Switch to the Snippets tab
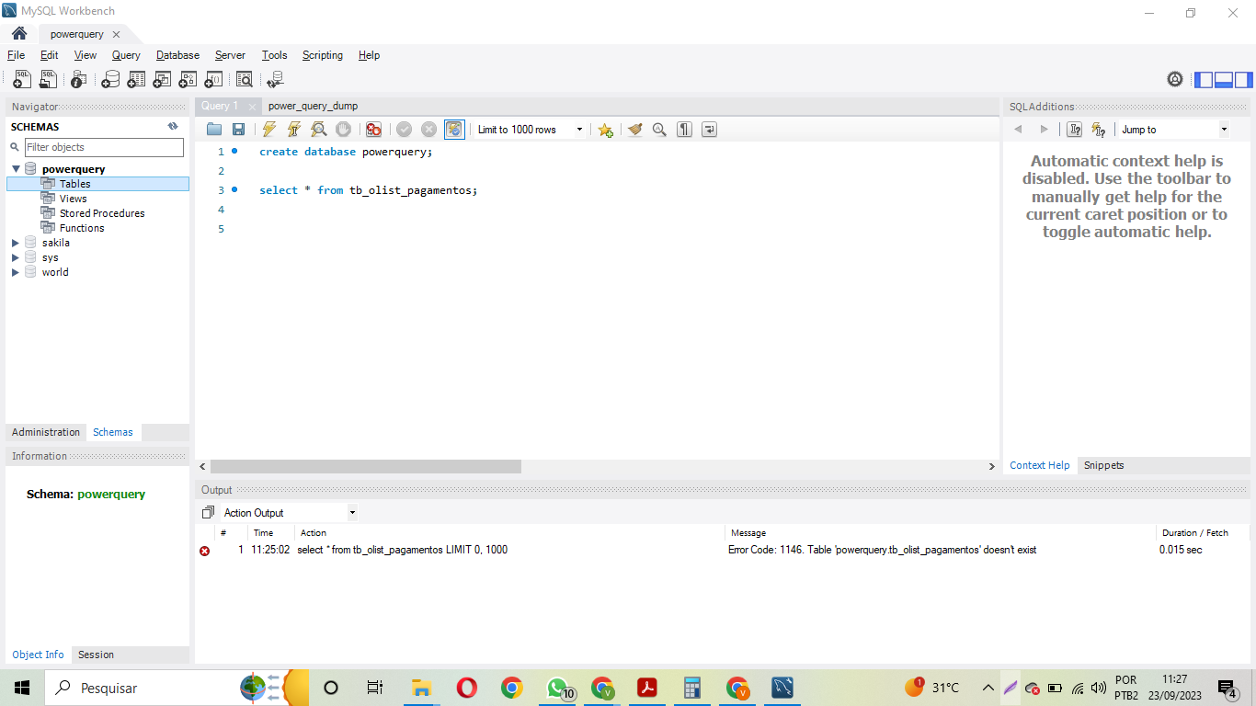Screen dimensions: 1256x706 click(x=1103, y=465)
